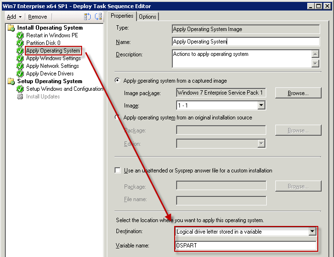Screen dimensions: 334x257
Task: Click the File name field for answer file
Action: point(221,201)
